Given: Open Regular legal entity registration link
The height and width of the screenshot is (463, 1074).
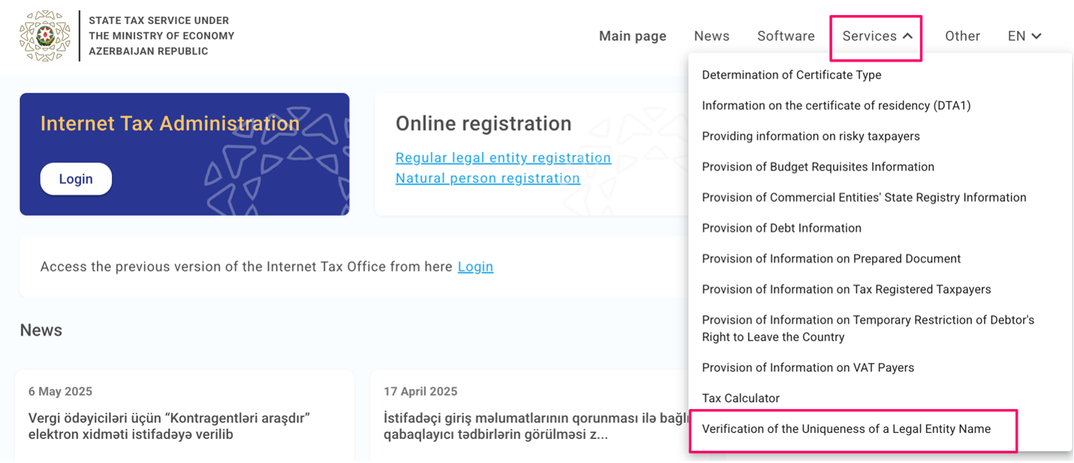Looking at the screenshot, I should tap(503, 158).
